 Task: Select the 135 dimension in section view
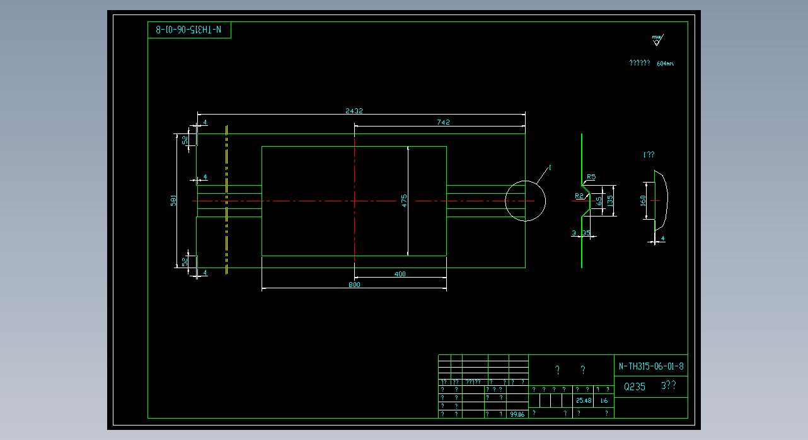(x=609, y=201)
